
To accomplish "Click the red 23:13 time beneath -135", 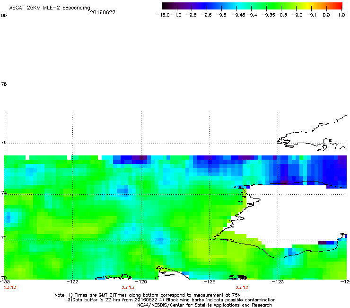I will coord(10,288).
